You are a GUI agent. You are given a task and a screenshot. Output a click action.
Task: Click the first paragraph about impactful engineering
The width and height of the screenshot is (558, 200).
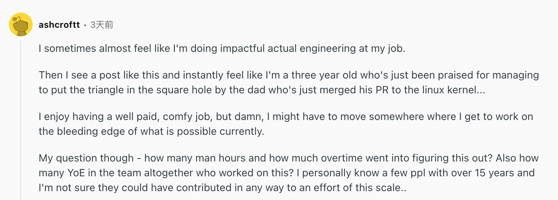tap(222, 49)
